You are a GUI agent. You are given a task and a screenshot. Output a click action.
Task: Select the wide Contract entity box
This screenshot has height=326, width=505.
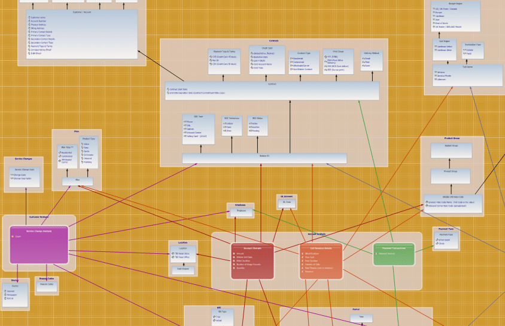tap(272, 91)
